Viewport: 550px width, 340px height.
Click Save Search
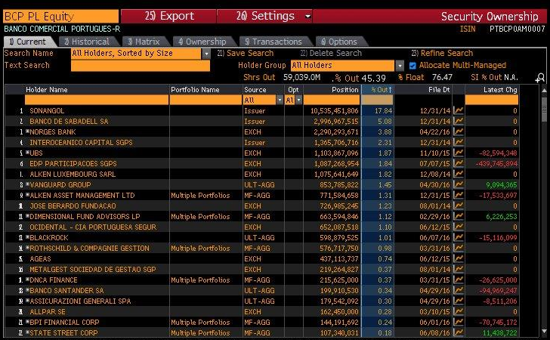click(246, 54)
